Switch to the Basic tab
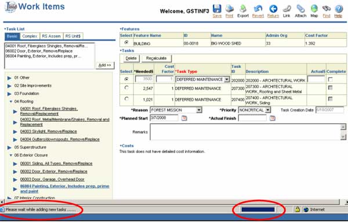This screenshot has height=222, width=348. [12, 36]
